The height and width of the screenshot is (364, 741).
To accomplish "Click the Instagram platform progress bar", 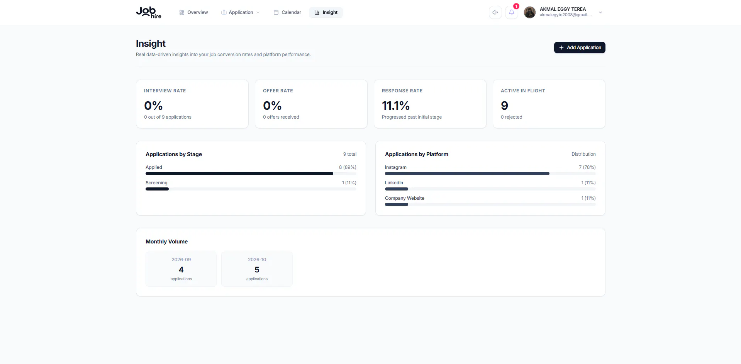I will tap(490, 173).
